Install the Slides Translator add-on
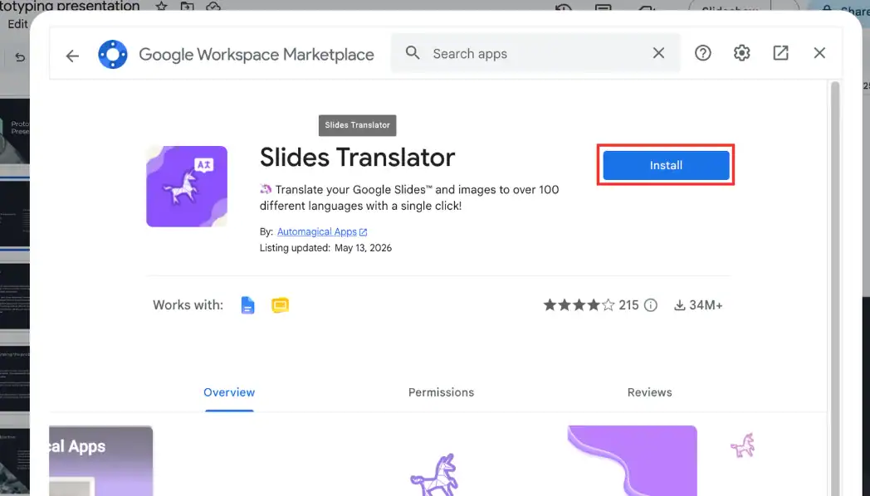The height and width of the screenshot is (496, 870). pos(666,165)
